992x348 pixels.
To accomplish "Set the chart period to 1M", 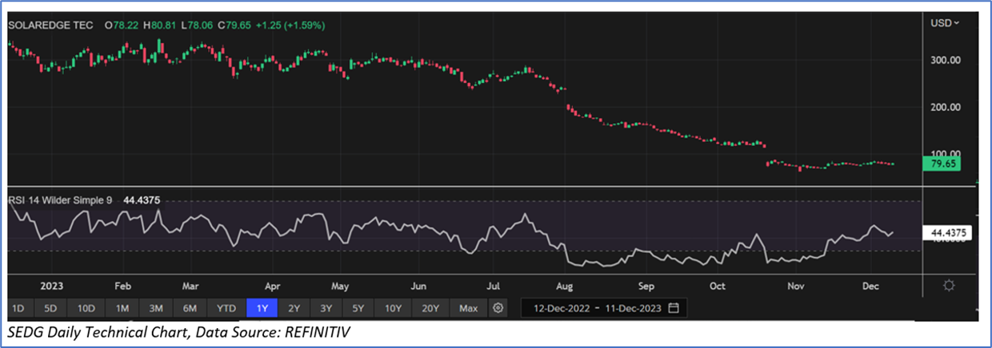I will click(x=122, y=307).
